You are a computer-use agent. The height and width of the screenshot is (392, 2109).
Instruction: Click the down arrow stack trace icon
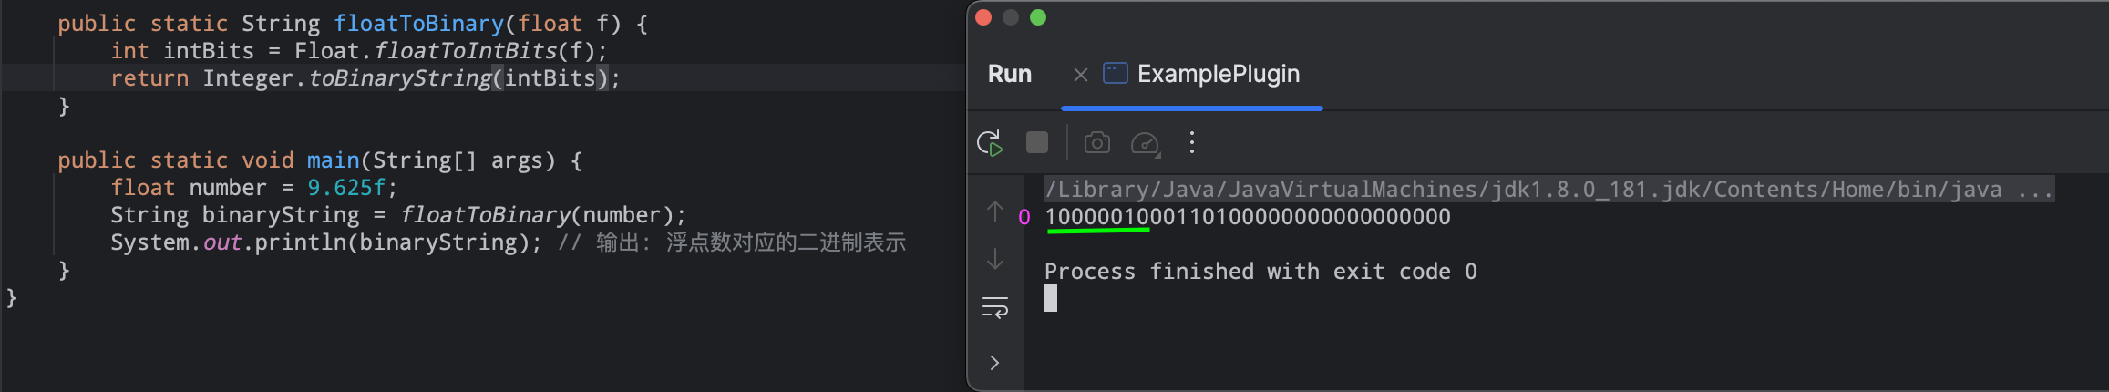click(995, 260)
